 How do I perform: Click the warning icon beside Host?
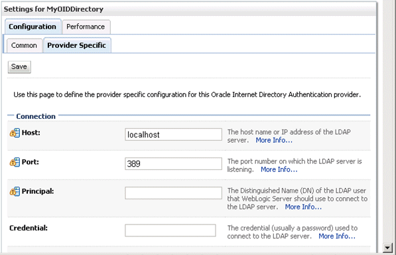15,133
